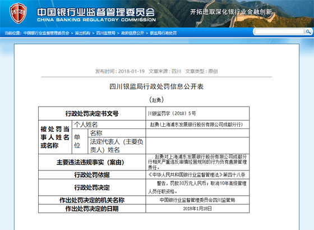Click cell 法定代表人(主要负责人)姓名

(x=117, y=146)
